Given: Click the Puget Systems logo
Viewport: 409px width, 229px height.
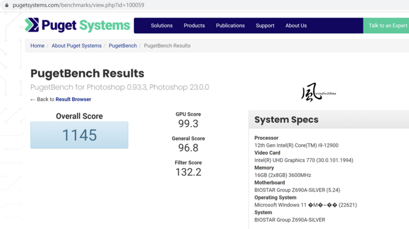Looking at the screenshot, I should point(78,25).
